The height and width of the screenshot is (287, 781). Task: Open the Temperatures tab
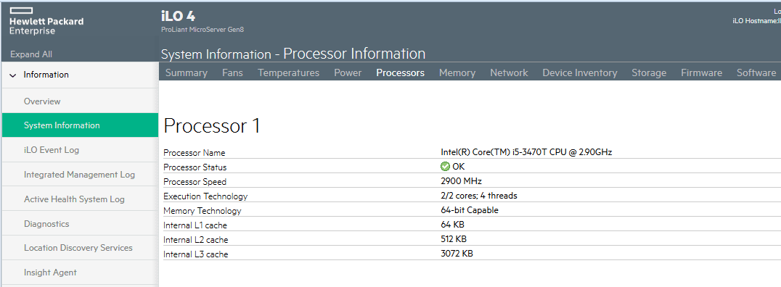click(288, 72)
